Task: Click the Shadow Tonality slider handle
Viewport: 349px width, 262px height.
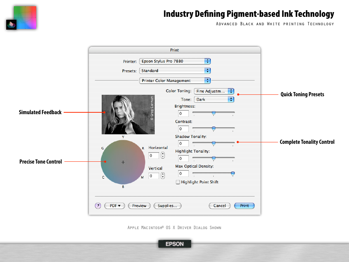Action: [214, 143]
